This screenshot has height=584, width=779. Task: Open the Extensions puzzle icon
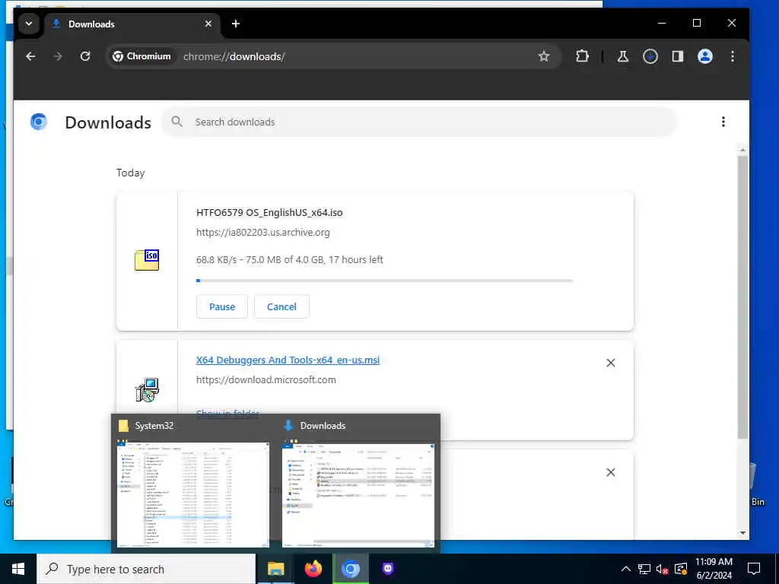click(x=582, y=56)
